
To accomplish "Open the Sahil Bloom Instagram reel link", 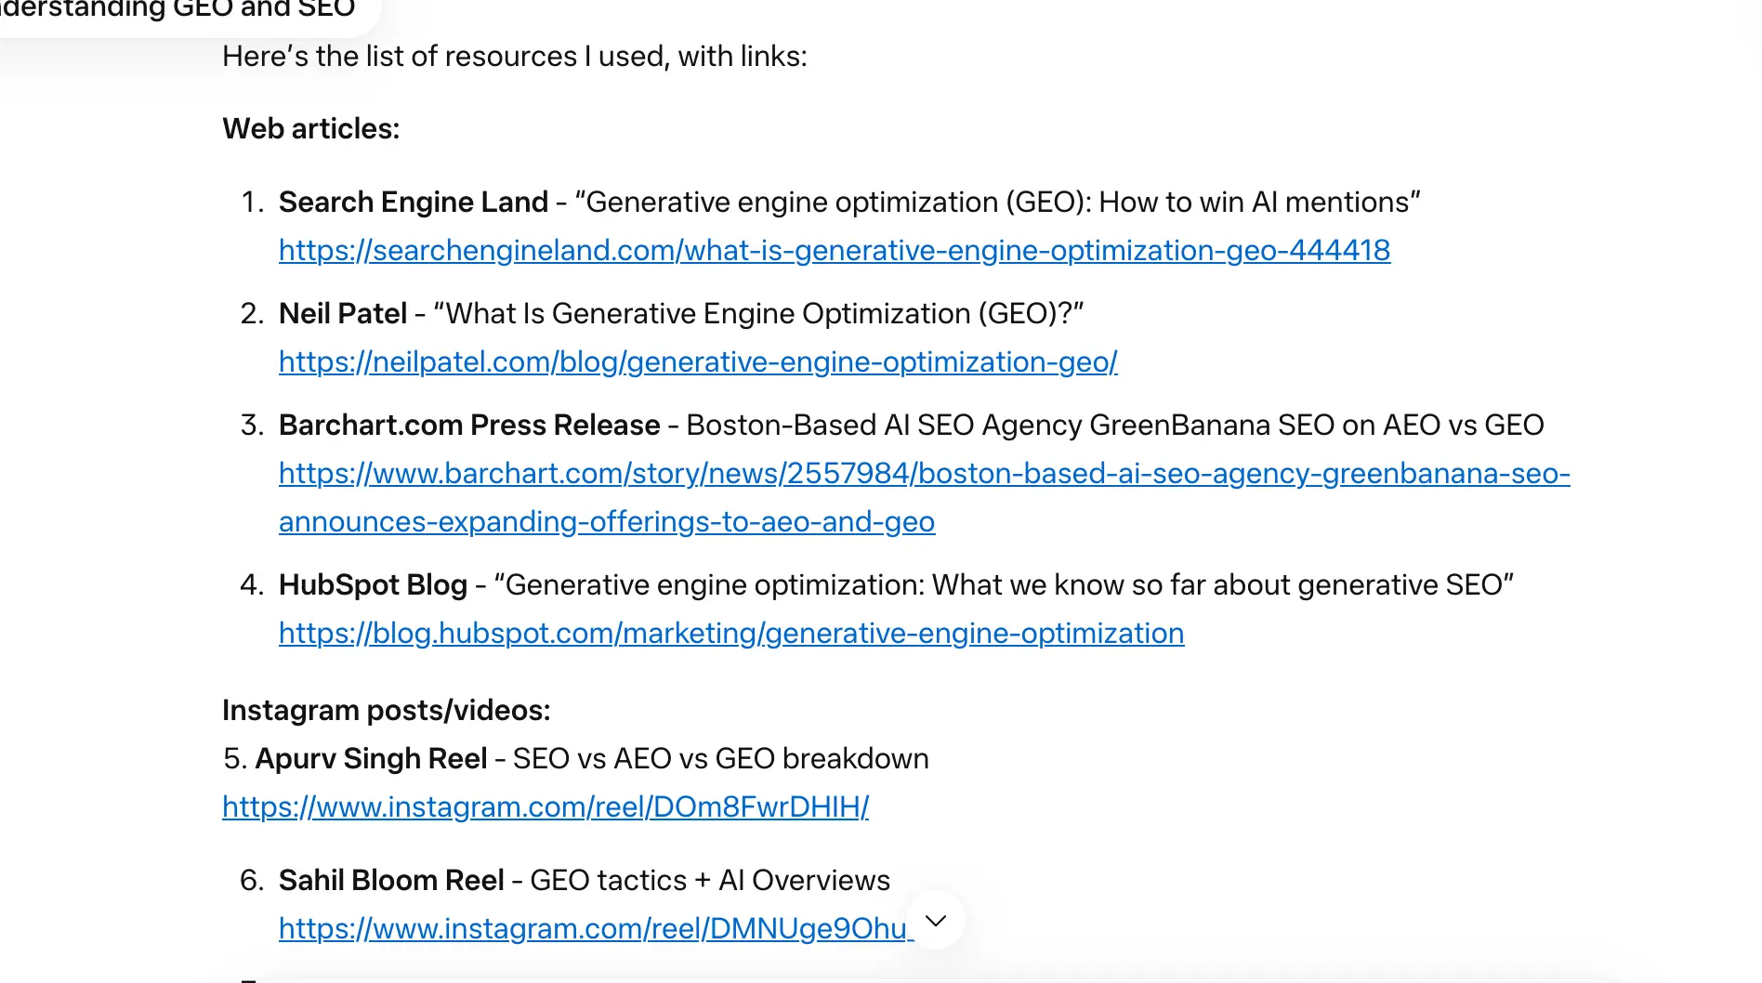I will (x=596, y=928).
